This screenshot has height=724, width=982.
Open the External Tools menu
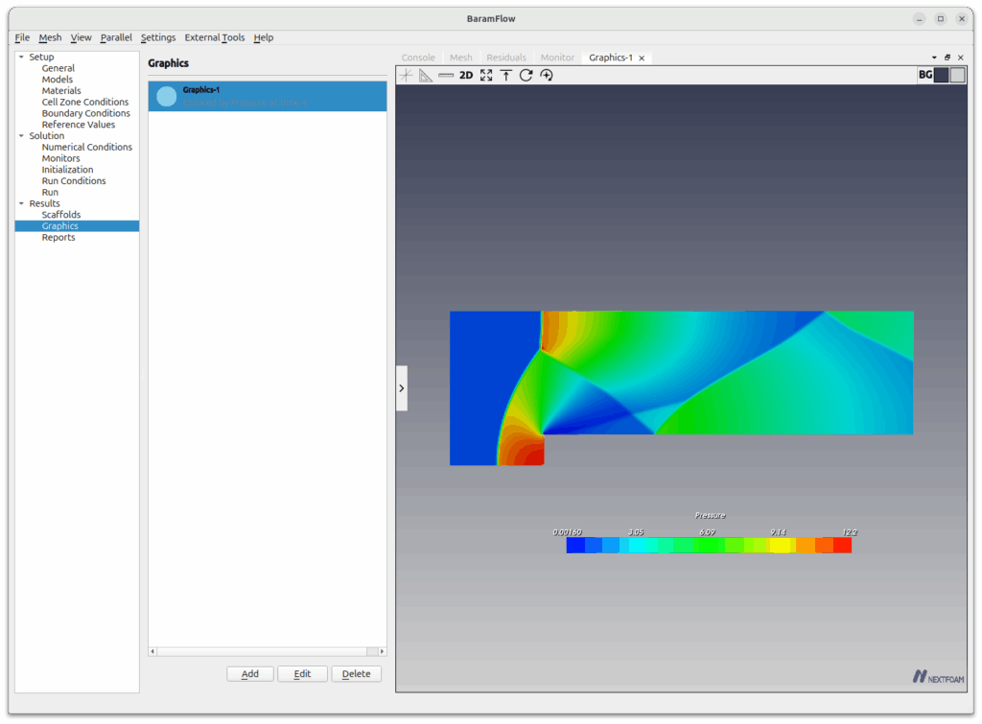coord(214,37)
